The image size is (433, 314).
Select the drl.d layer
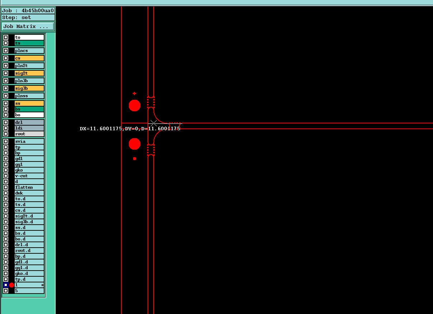click(29, 245)
